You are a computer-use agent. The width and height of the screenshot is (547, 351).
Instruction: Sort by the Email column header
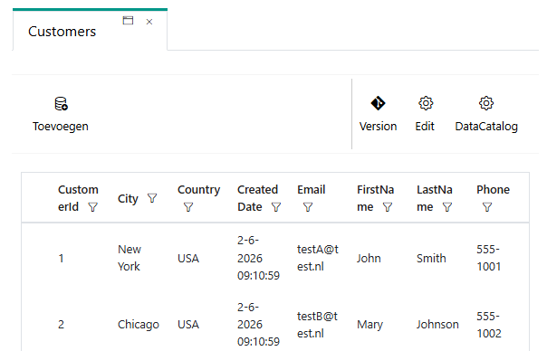pyautogui.click(x=312, y=190)
